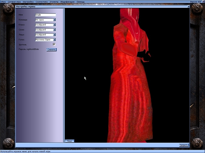Expand the Команда dropdown
The height and width of the screenshot is (153, 205).
click(54, 20)
